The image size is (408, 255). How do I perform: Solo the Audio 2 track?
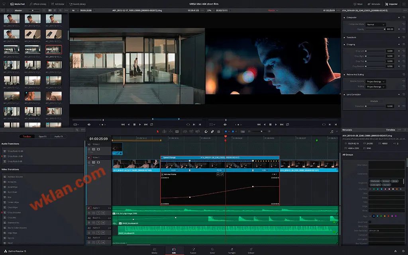point(98,223)
